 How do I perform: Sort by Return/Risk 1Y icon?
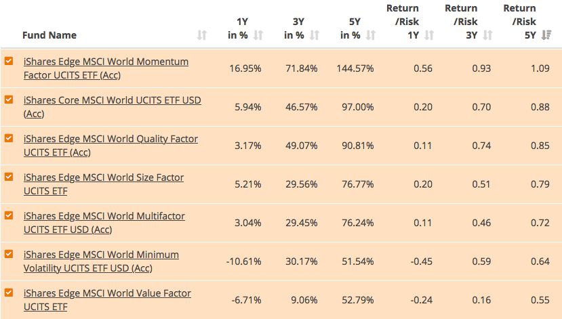point(428,35)
